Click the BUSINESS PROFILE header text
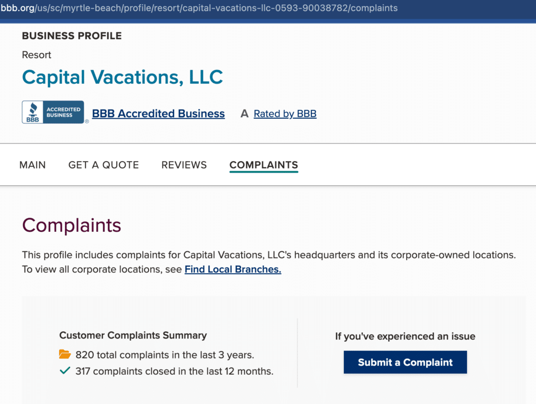Image resolution: width=536 pixels, height=404 pixels. (71, 36)
